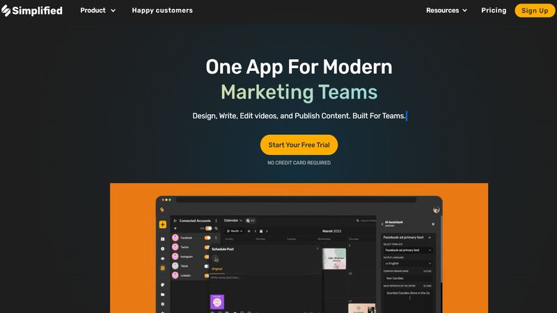This screenshot has height=313, width=557.
Task: Toggle all connected accounts switch
Action: [208, 228]
